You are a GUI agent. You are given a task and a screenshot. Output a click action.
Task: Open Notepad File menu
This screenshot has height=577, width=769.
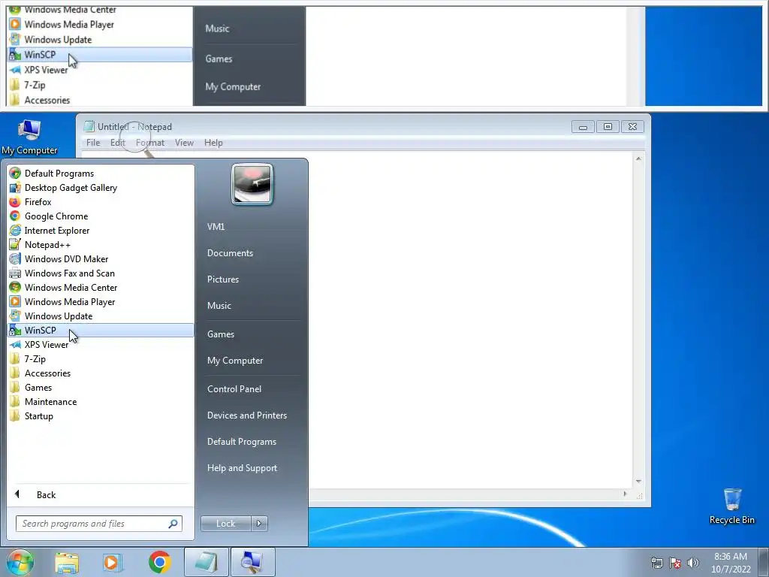(x=93, y=143)
